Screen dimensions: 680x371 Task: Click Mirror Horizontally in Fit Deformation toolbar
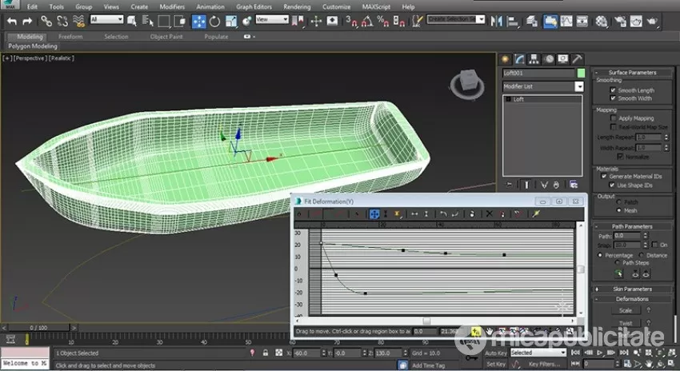click(x=414, y=213)
